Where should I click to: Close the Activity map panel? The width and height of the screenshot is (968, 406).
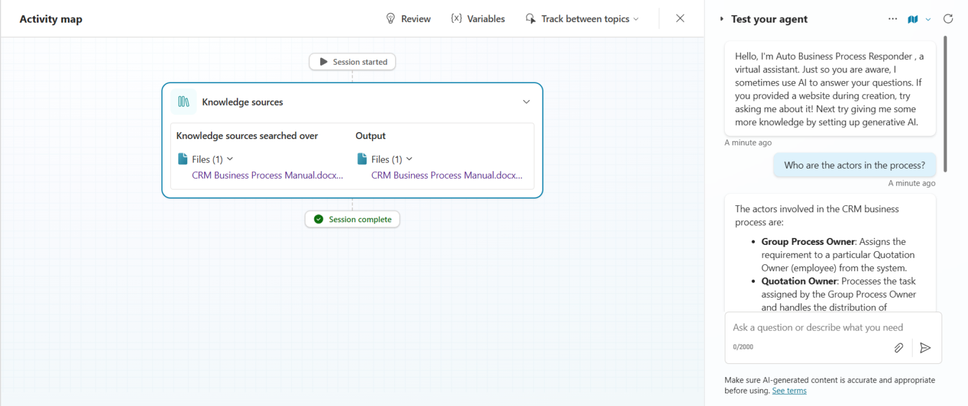(680, 18)
